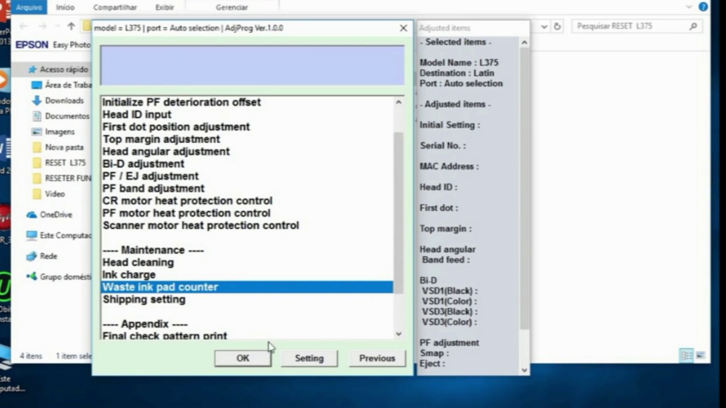Image resolution: width=726 pixels, height=408 pixels.
Task: Open Video folder in sidebar
Action: click(49, 194)
